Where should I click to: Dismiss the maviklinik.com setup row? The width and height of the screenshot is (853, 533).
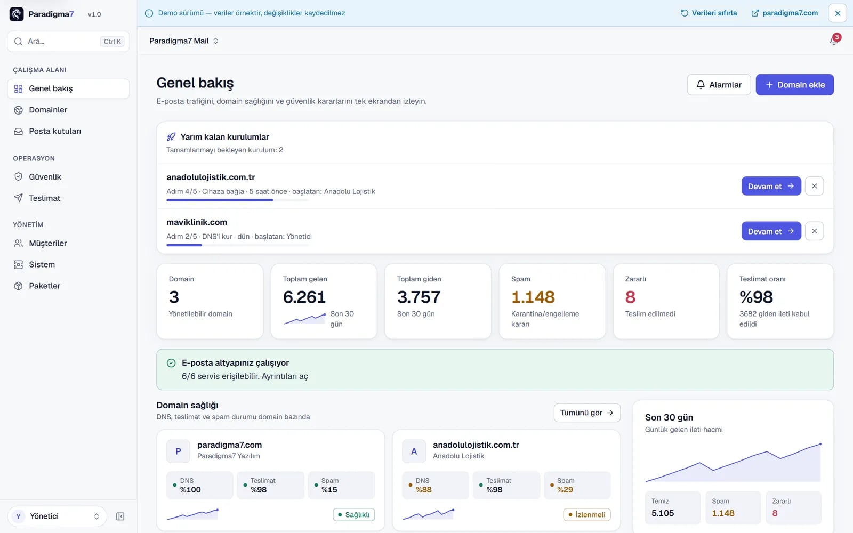pyautogui.click(x=814, y=231)
